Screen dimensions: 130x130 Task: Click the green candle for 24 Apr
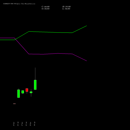(x=18, y=94)
